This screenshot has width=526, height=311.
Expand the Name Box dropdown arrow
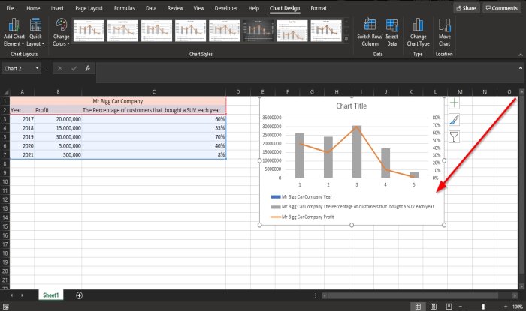click(37, 68)
